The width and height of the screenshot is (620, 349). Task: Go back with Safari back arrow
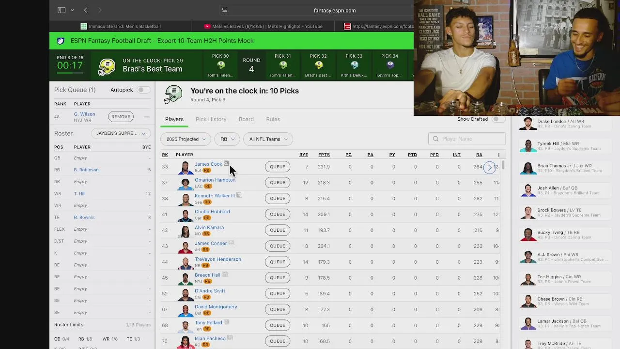click(86, 10)
